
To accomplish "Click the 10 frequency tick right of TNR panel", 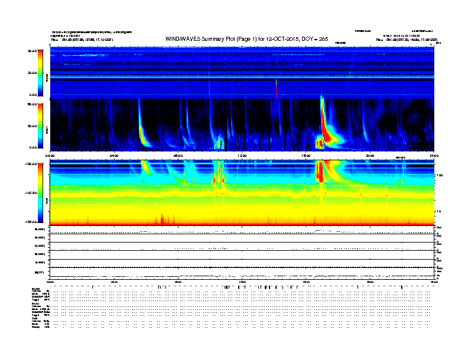I will coord(438,212).
